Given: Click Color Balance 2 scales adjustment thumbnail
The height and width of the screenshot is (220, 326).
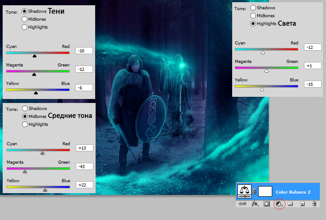Looking at the screenshot, I should (244, 191).
